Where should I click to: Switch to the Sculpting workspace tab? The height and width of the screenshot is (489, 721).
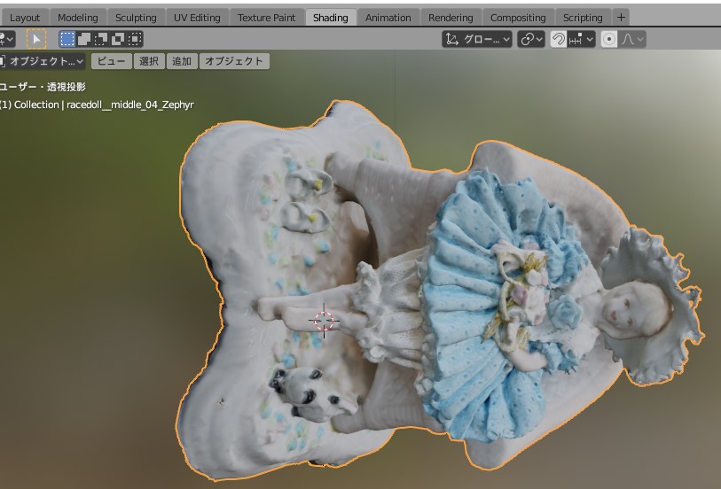coord(135,17)
